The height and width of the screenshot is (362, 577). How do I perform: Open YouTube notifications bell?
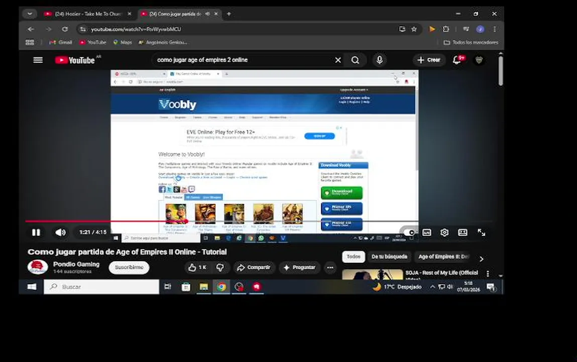[x=457, y=60]
